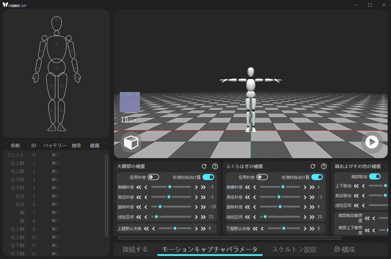The width and height of the screenshot is (391, 259).
Task: Enable 应用补偿 in 大腿部の補償
Action: (153, 177)
